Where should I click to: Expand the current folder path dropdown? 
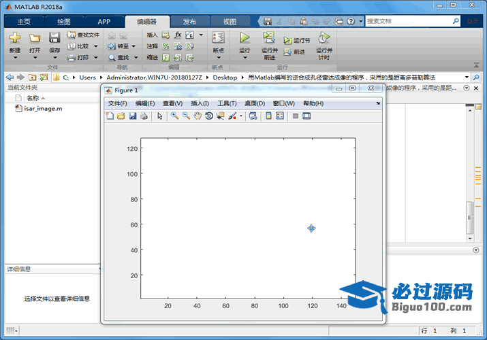467,77
